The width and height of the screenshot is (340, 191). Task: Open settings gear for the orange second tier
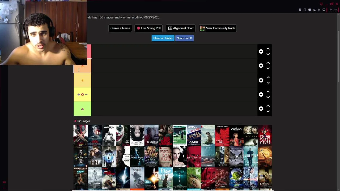point(261,66)
